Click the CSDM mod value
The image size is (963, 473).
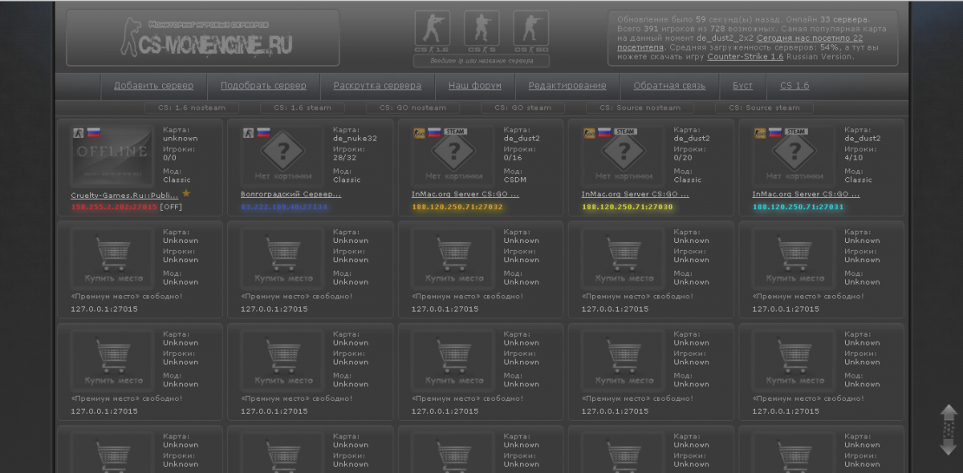pos(515,180)
